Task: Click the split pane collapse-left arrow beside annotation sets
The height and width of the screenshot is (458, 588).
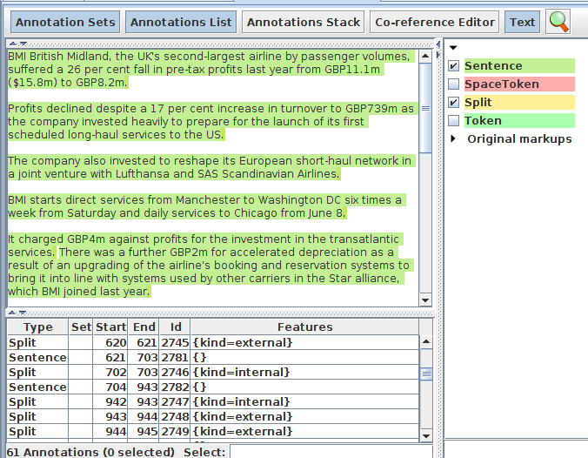Action: [438, 43]
